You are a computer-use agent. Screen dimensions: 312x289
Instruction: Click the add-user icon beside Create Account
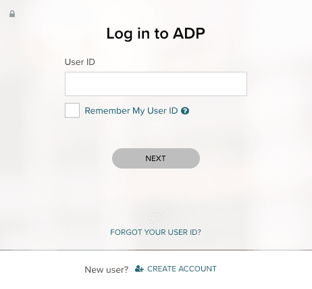point(139,269)
